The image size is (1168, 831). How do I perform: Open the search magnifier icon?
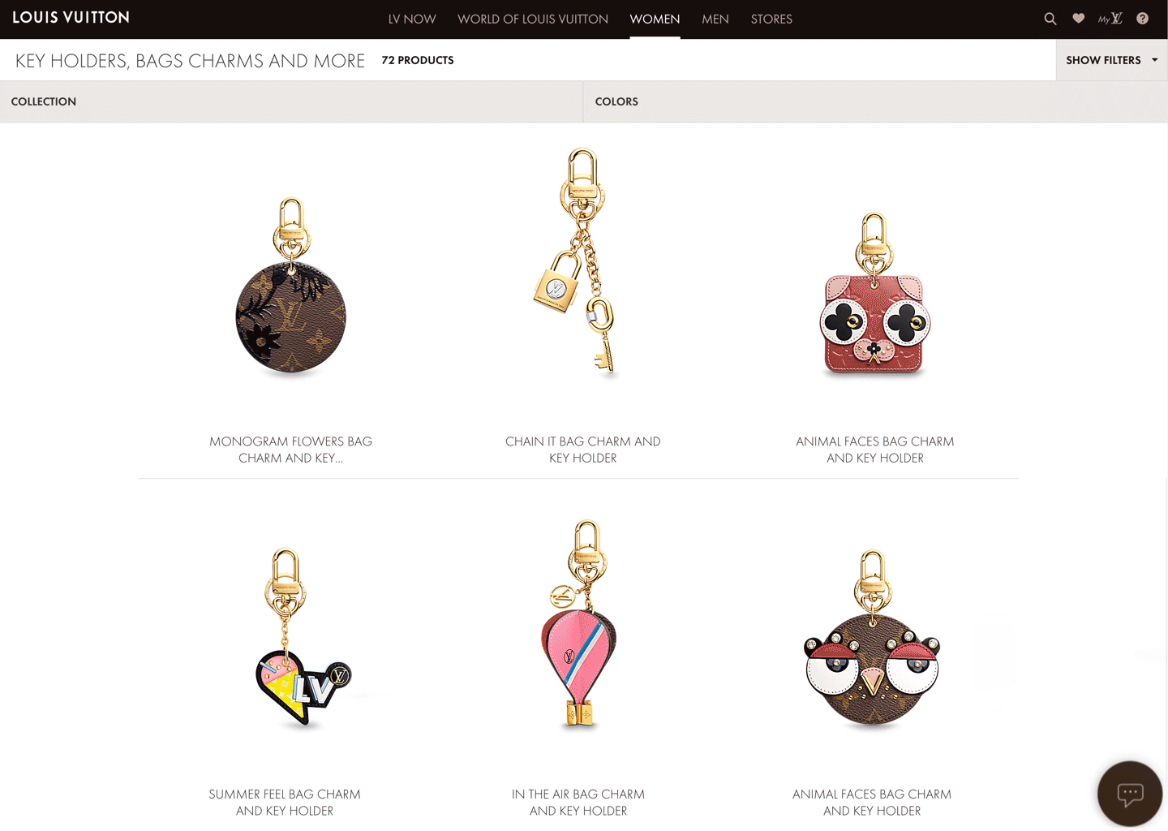pos(1050,19)
